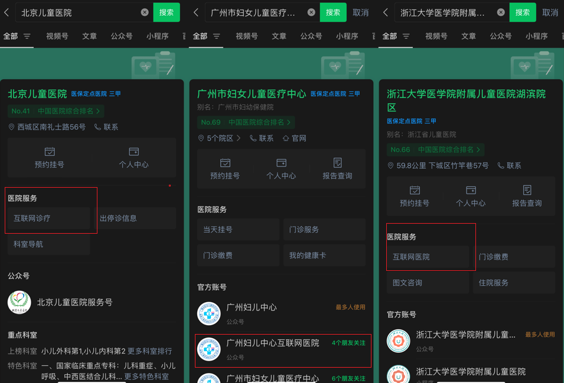Open 当天挂号 service
Screen dimensions: 564x383
239,229
